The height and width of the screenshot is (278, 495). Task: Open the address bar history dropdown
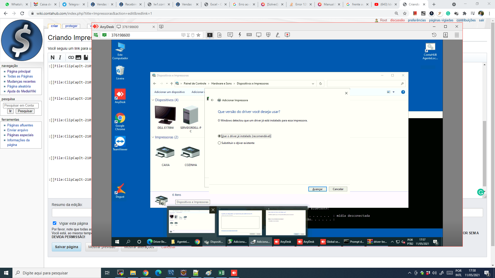pyautogui.click(x=313, y=84)
